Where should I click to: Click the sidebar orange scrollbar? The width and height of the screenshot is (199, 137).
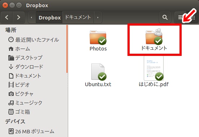coord(67,49)
